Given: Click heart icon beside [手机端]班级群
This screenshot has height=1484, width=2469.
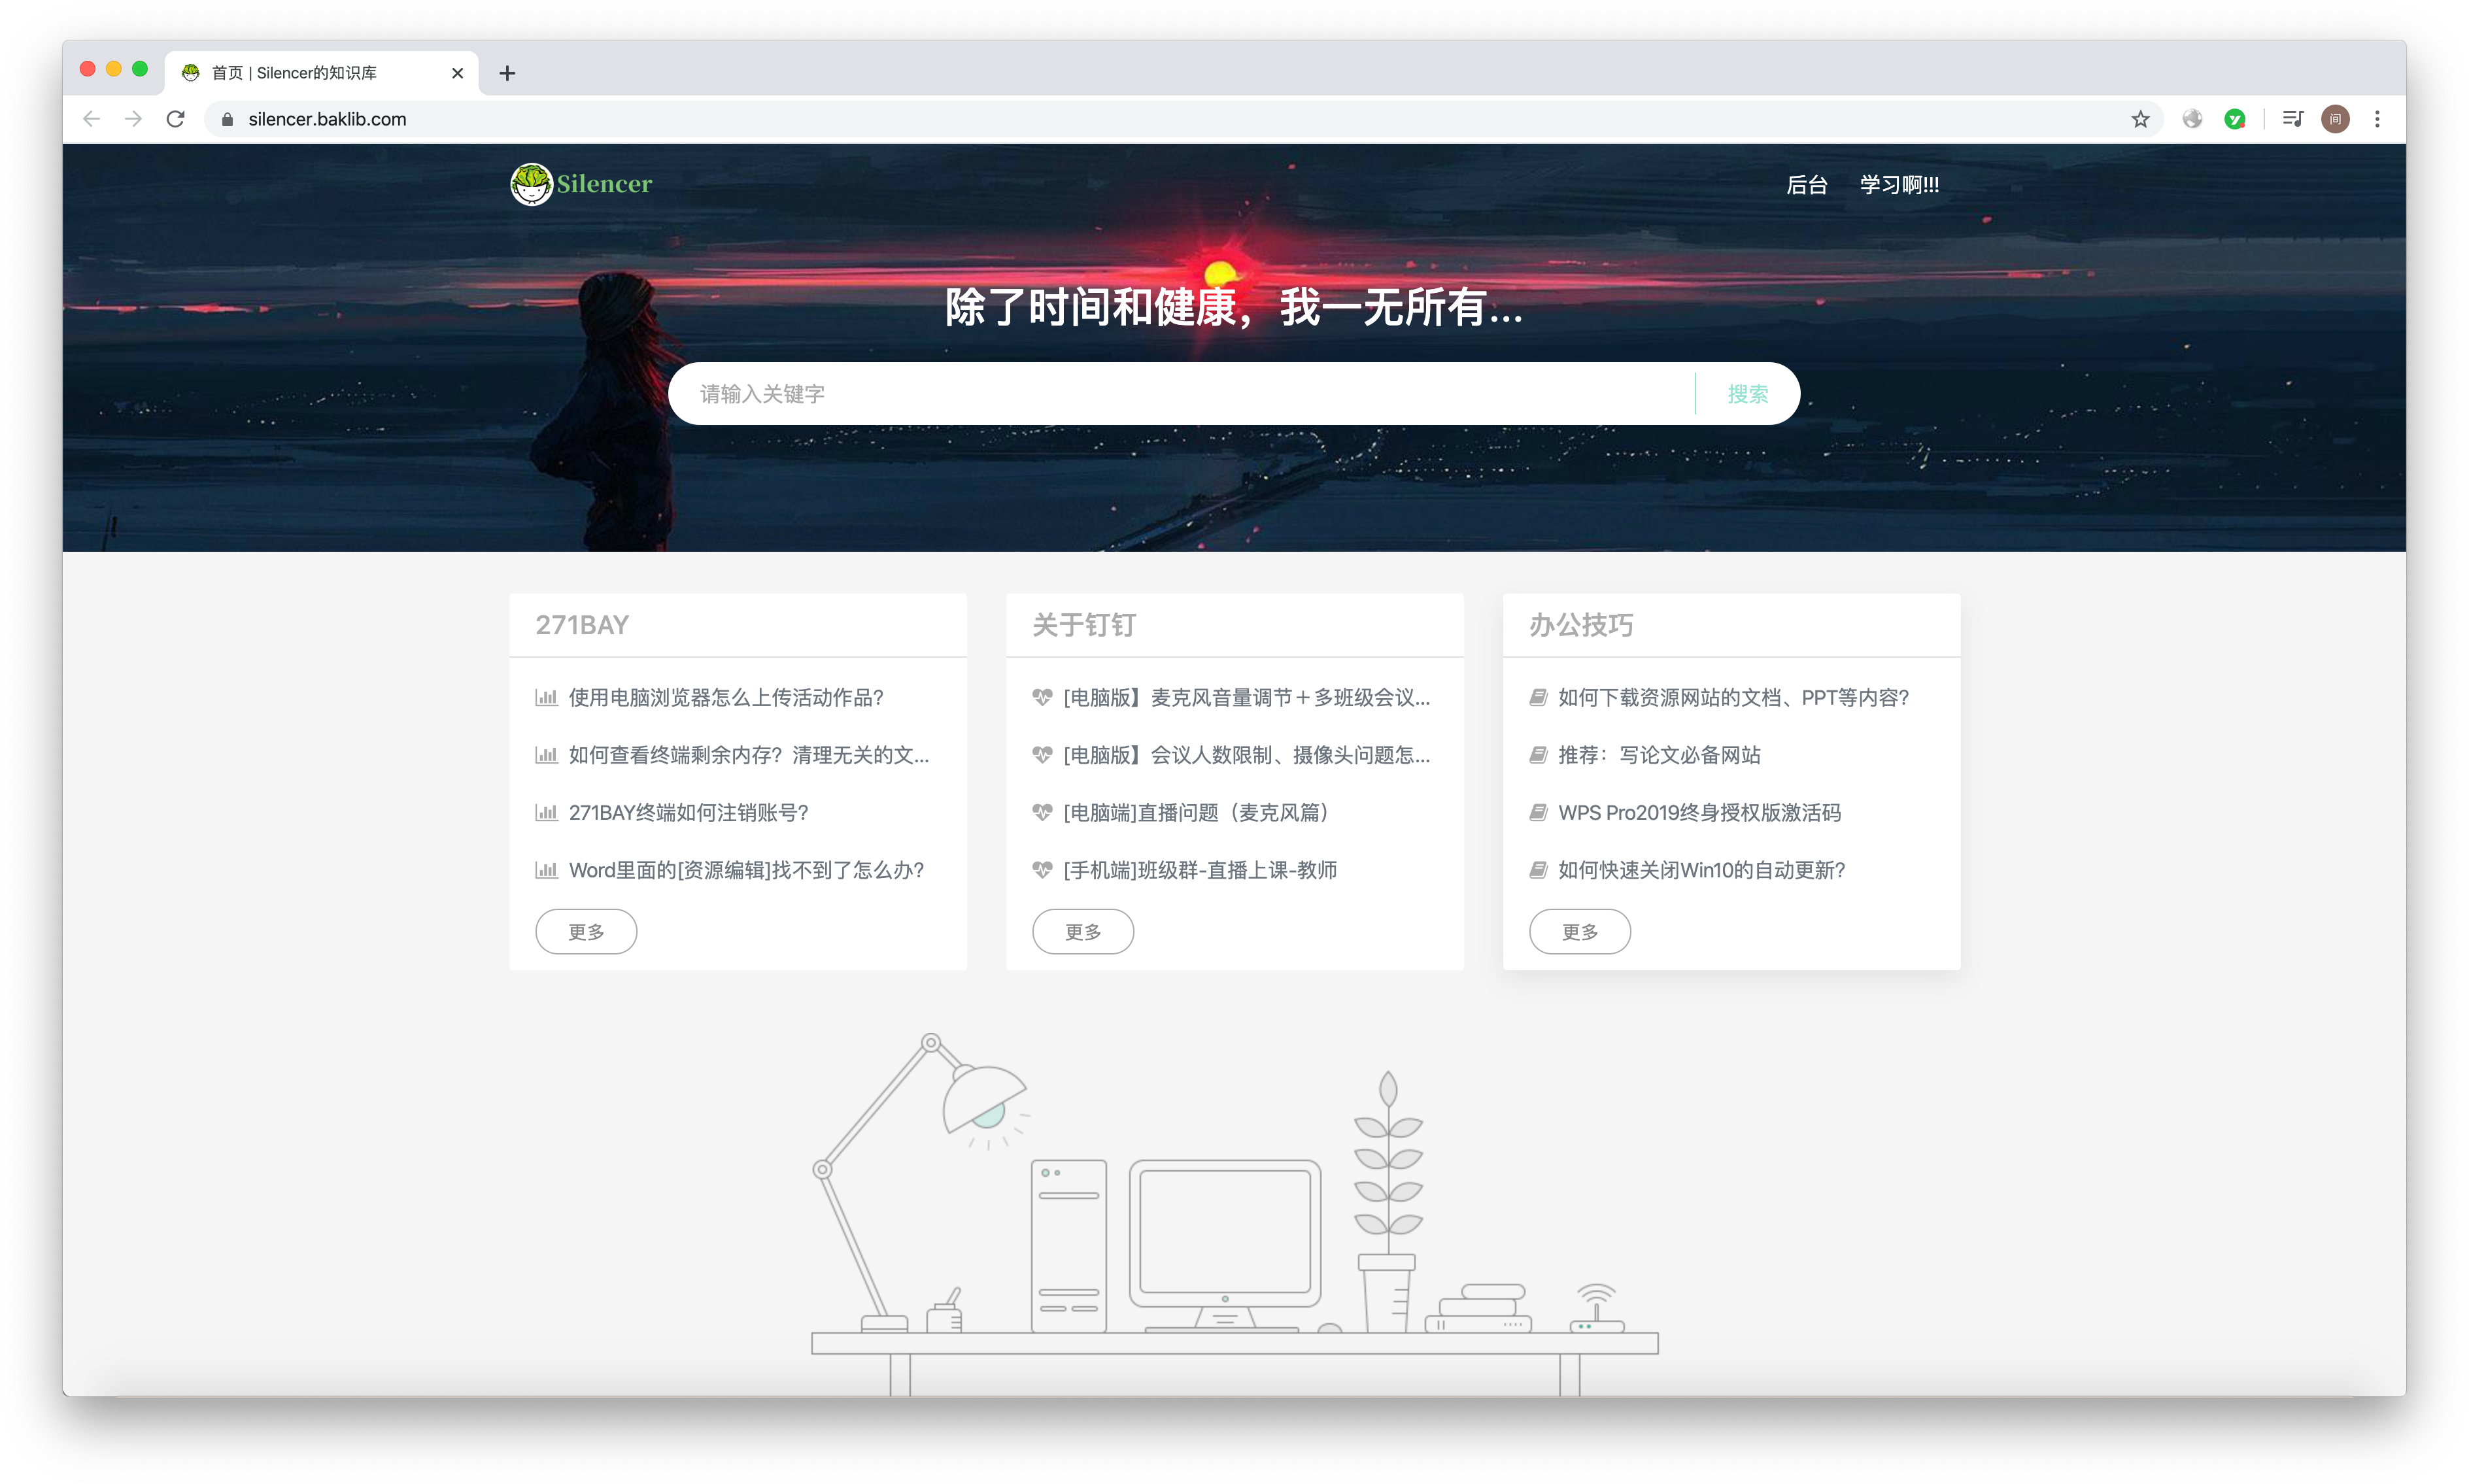Looking at the screenshot, I should point(1042,870).
